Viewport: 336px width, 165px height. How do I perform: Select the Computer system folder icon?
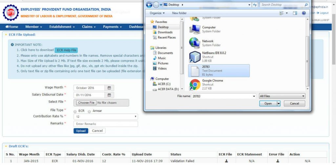[195, 29]
